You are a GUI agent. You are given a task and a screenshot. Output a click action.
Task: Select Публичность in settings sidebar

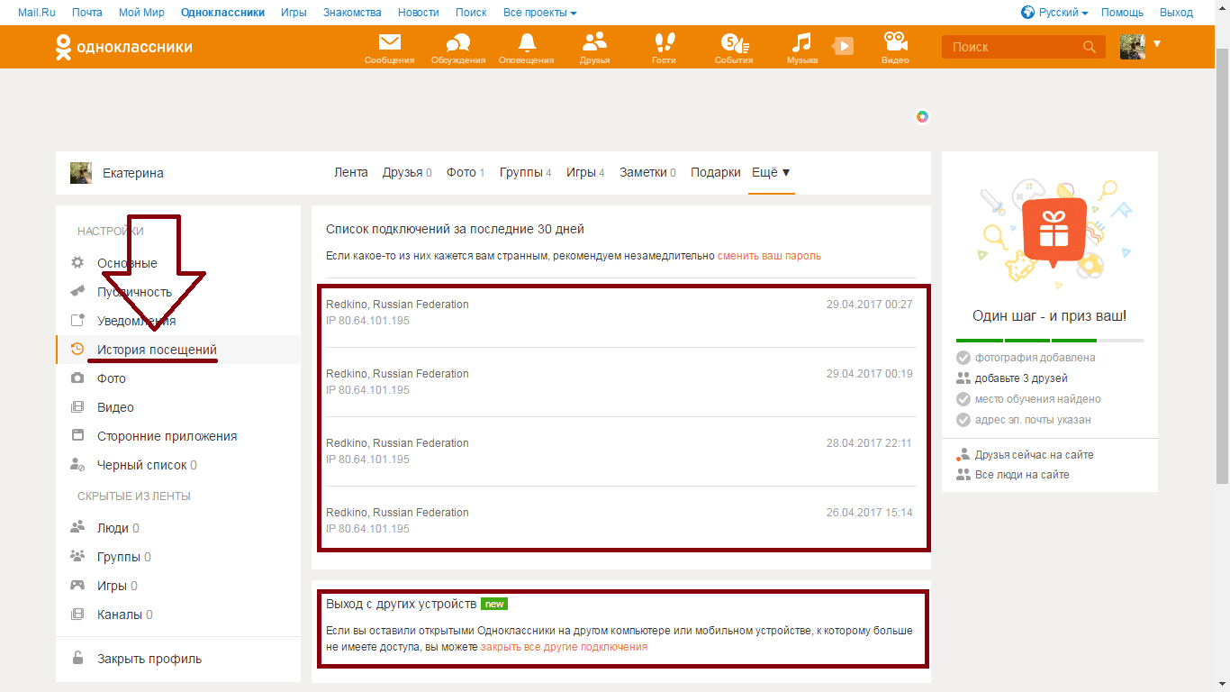click(x=134, y=292)
